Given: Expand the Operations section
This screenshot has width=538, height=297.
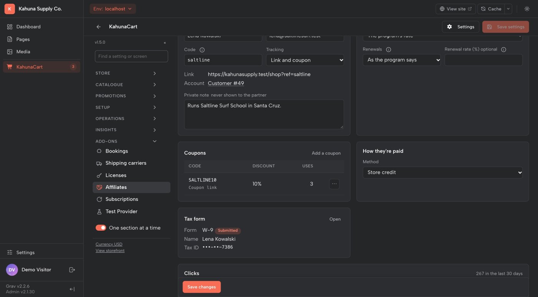Looking at the screenshot, I should 126,118.
